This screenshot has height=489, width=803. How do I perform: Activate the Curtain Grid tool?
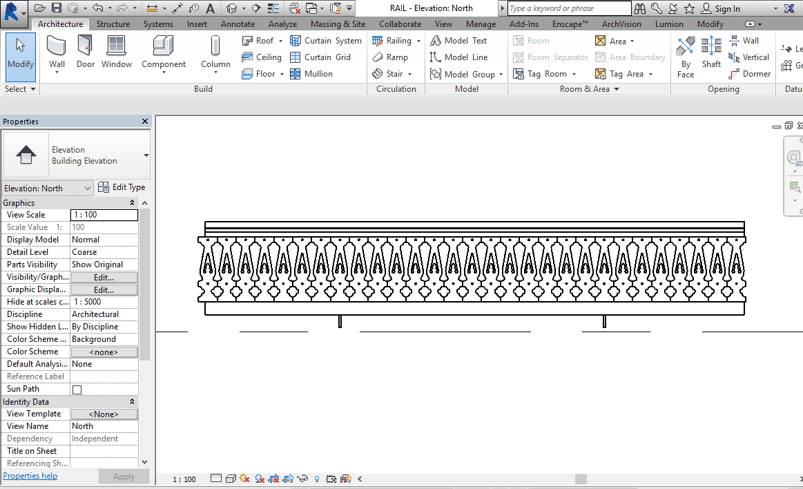click(x=320, y=57)
